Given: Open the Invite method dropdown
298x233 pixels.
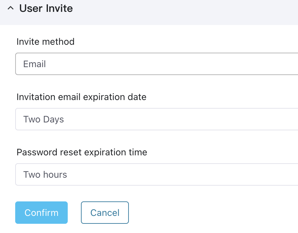Looking at the screenshot, I should point(157,64).
